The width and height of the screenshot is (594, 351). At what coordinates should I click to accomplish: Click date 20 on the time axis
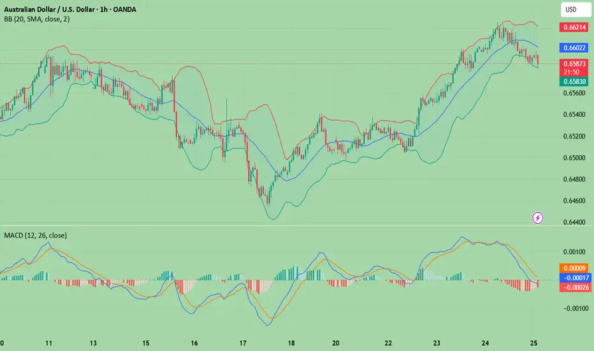pos(336,343)
